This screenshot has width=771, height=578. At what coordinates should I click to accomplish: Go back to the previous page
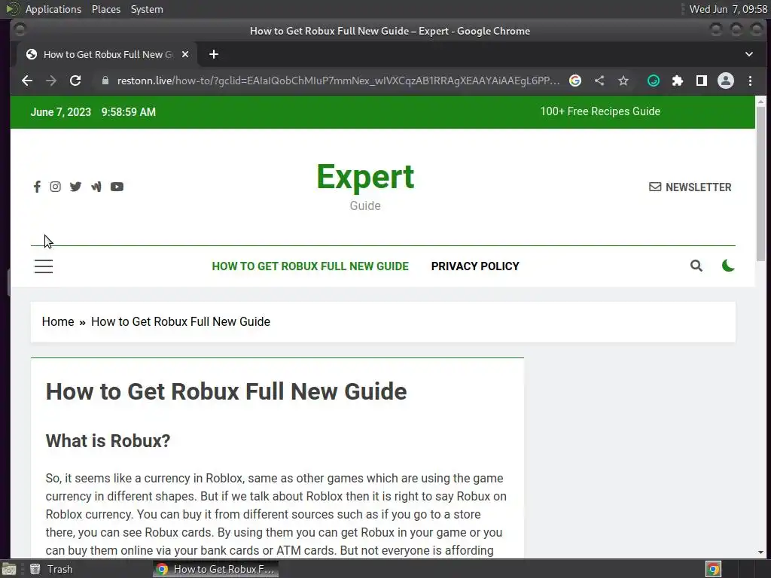point(27,81)
